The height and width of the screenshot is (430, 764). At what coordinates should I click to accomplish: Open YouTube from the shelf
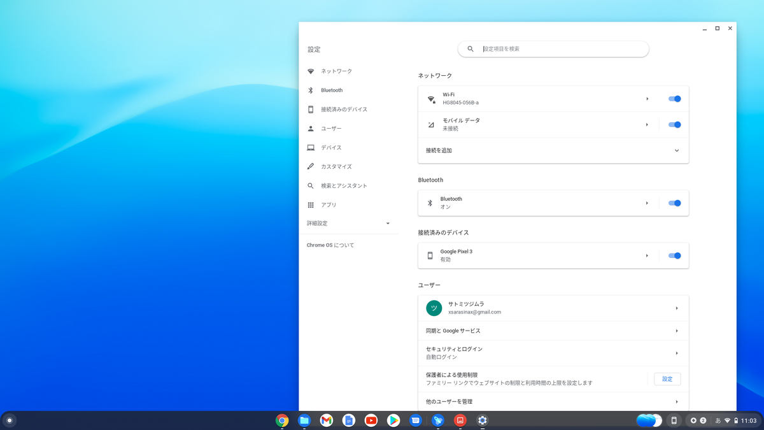(371, 420)
